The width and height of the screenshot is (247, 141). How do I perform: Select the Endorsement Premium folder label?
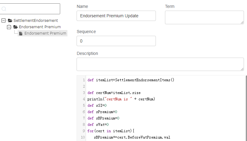coord(40,27)
